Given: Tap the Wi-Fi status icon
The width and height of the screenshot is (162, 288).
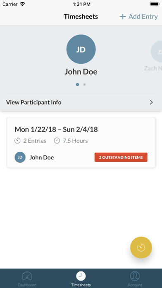Looking at the screenshot, I should [x=22, y=4].
